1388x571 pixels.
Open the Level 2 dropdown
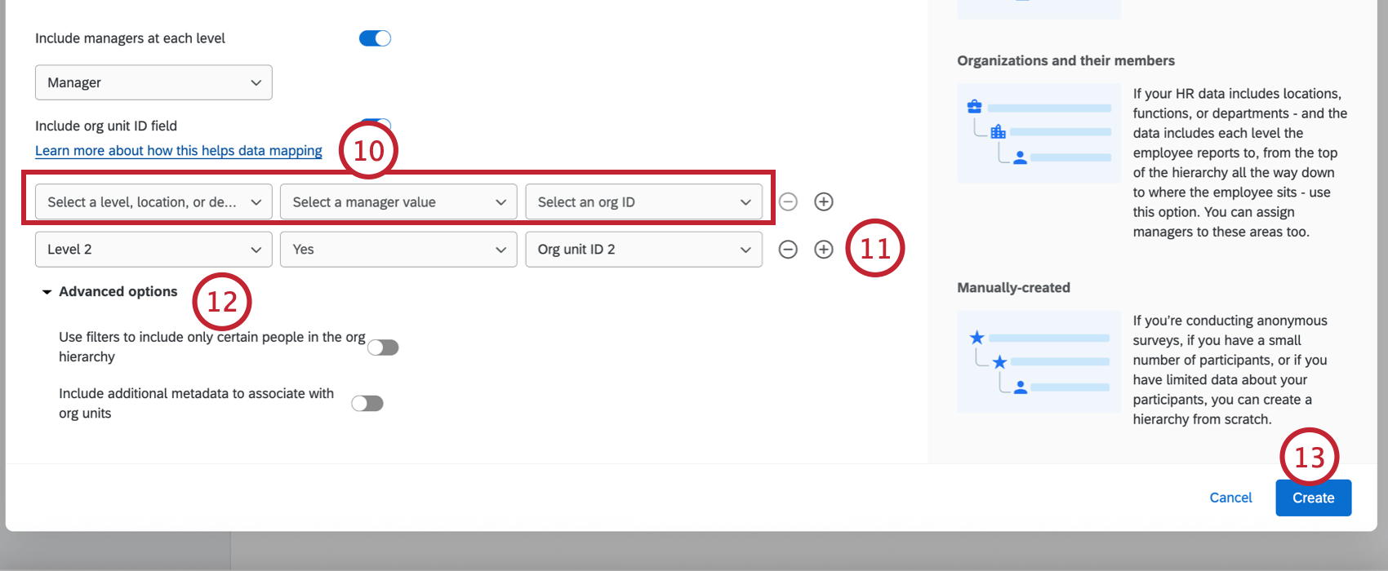tap(153, 250)
